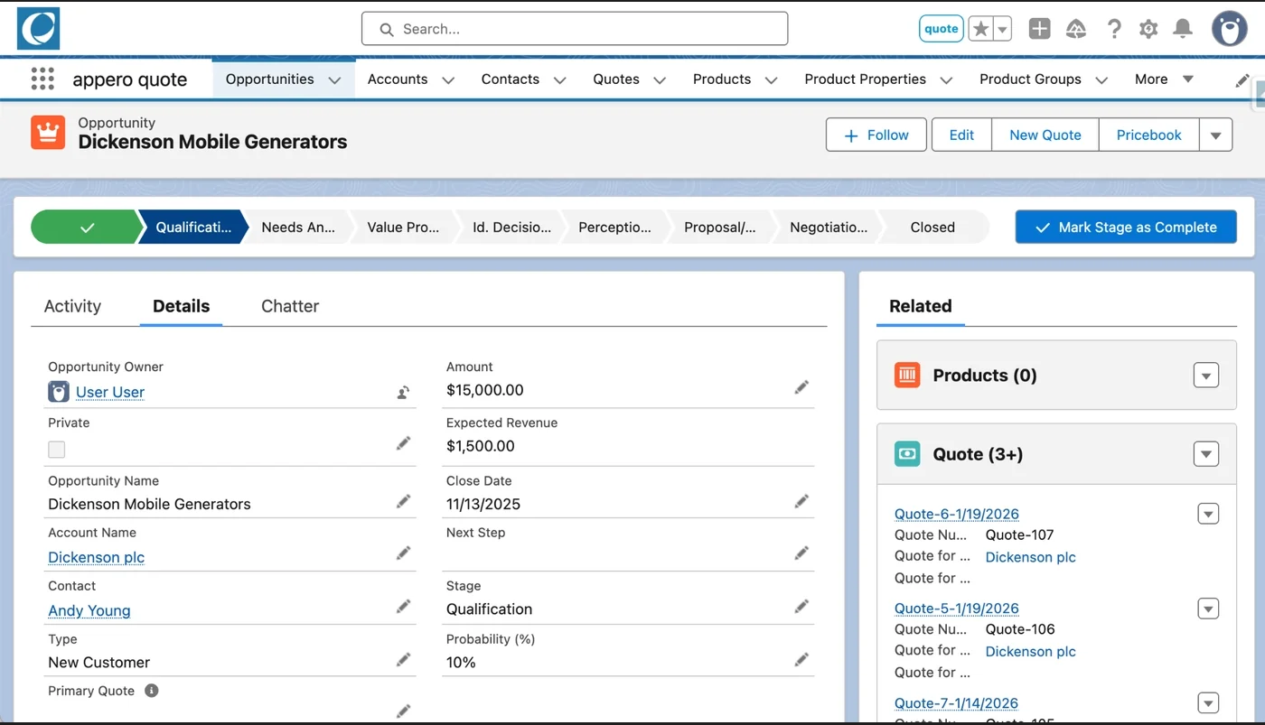The image size is (1265, 725).
Task: Edit the Contact field pencil icon
Action: click(404, 606)
